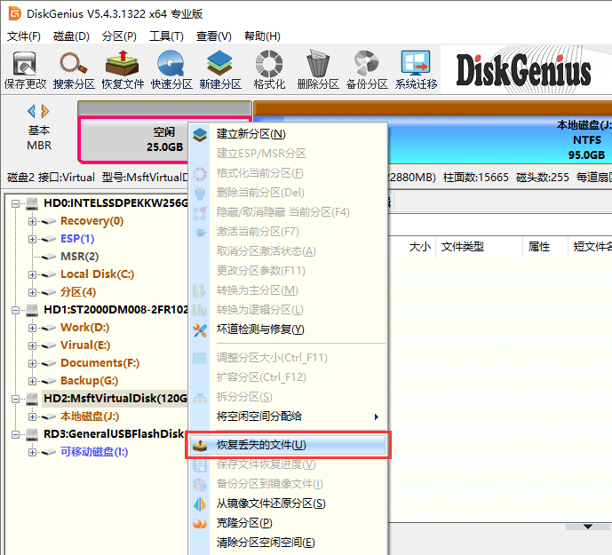Viewport: 612px width, 555px height.
Task: Open the Quick Partition (快速分区) tool
Action: [x=171, y=70]
